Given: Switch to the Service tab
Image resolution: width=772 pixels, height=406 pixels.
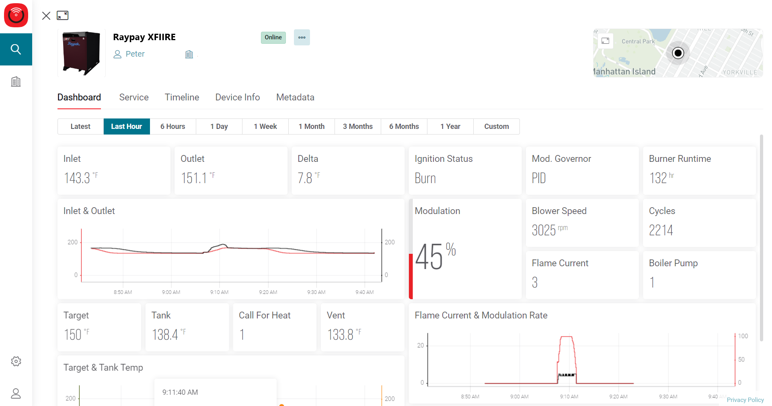Looking at the screenshot, I should click(134, 97).
